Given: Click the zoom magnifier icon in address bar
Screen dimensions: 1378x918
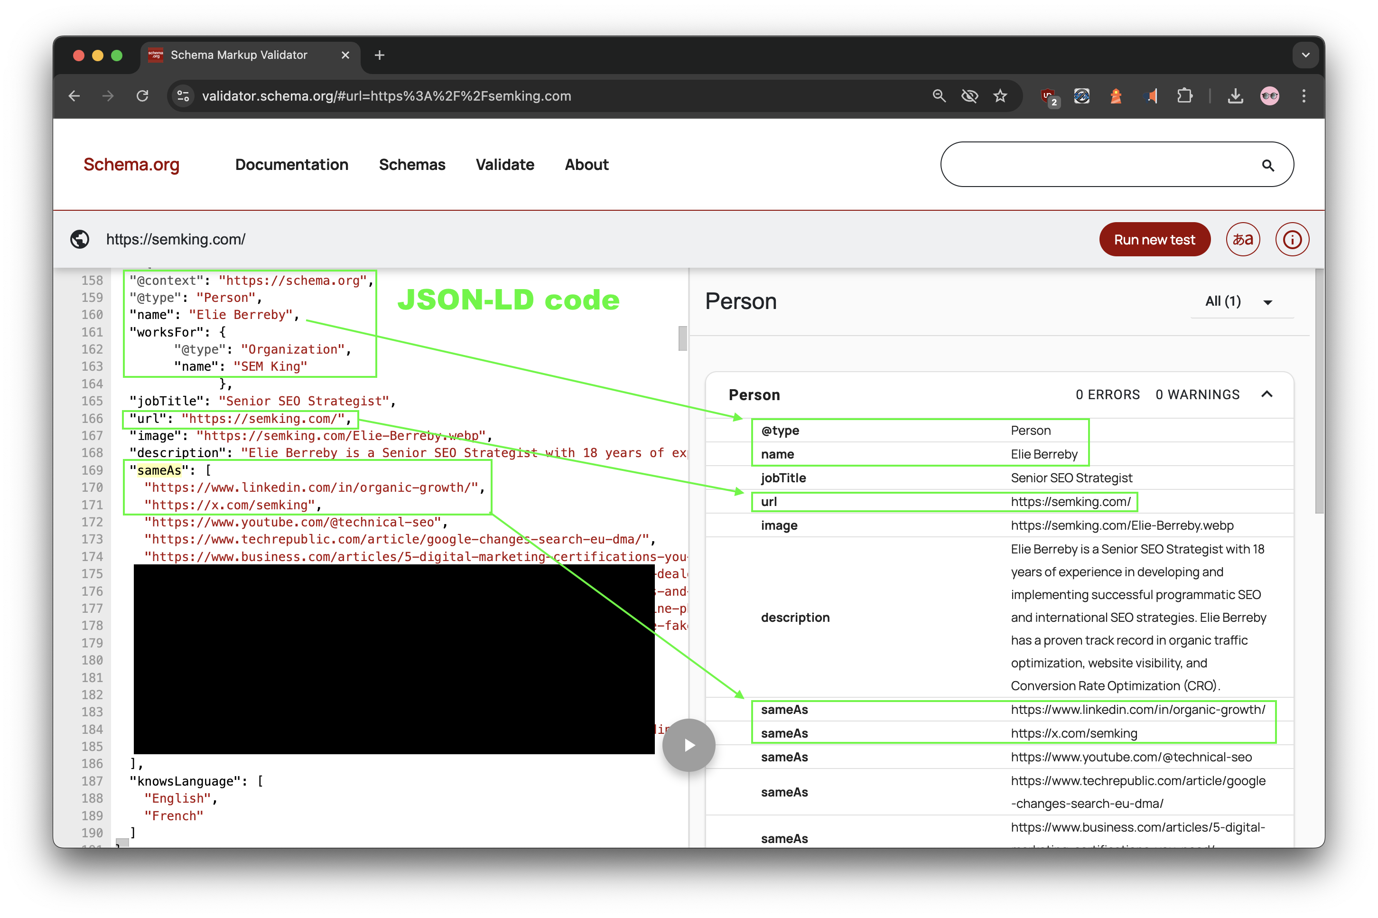Looking at the screenshot, I should tap(939, 96).
